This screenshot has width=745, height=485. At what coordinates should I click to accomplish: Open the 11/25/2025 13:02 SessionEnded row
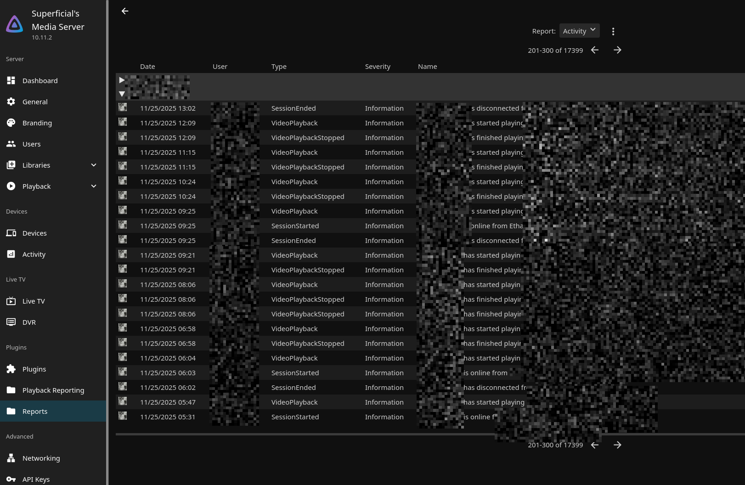[x=294, y=108]
